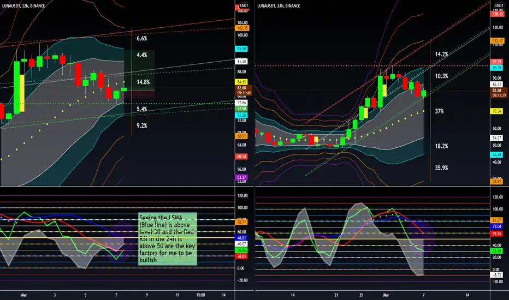Select the purple 53.37 price label

pyautogui.click(x=242, y=177)
